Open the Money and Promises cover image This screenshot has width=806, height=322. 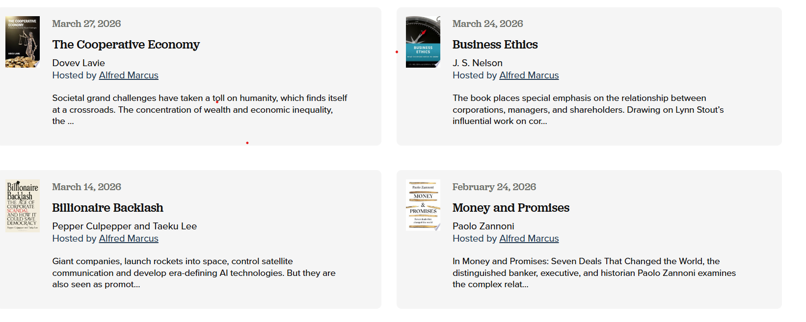point(423,205)
